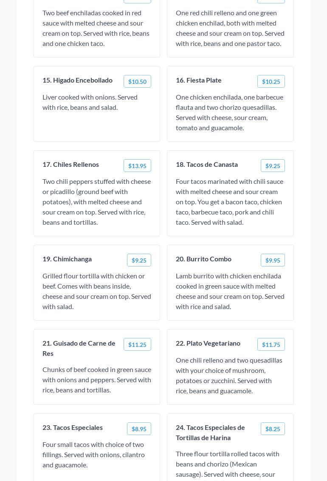Select the Tacos de Canasta title
The width and height of the screenshot is (327, 481).
click(207, 164)
